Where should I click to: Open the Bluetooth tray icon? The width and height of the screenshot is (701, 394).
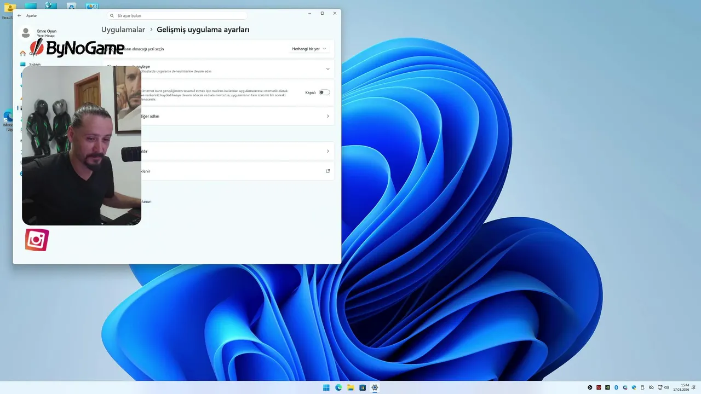616,387
